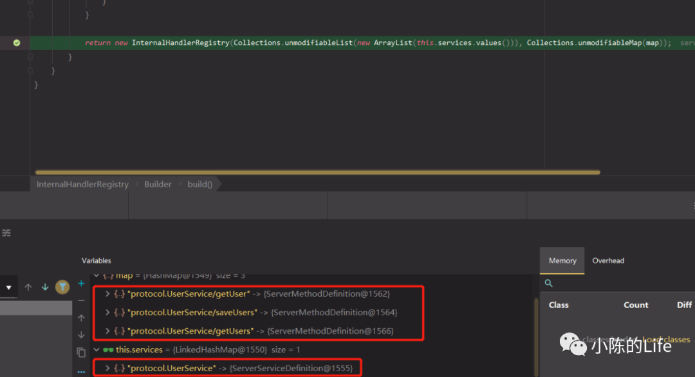The image size is (695, 377).
Task: Click the breakpoint checkmark in the gutter
Action: click(x=17, y=43)
